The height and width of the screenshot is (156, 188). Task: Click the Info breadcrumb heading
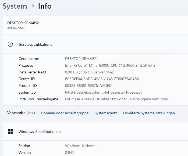pos(45,6)
